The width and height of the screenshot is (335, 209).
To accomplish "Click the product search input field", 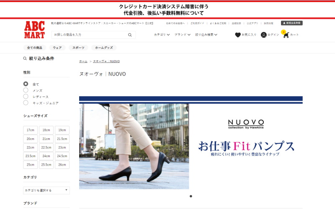I will [x=90, y=35].
